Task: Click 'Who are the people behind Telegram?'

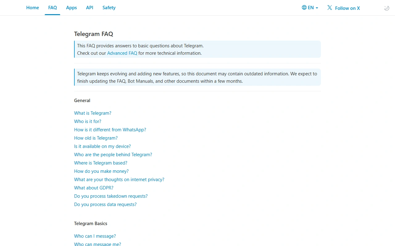Action: click(x=113, y=155)
